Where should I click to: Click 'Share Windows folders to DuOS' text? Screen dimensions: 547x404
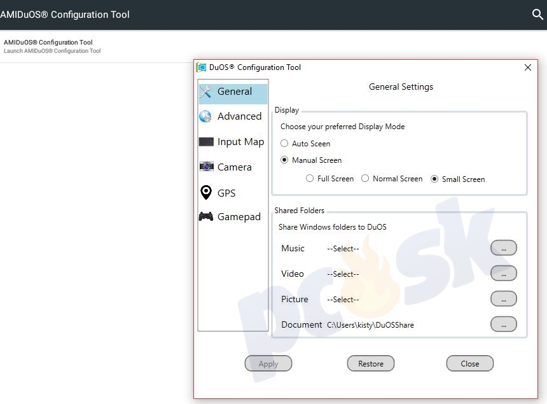pos(333,227)
